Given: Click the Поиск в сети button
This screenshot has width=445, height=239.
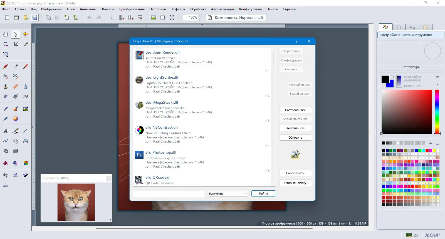Looking at the screenshot, I should click(x=295, y=173).
